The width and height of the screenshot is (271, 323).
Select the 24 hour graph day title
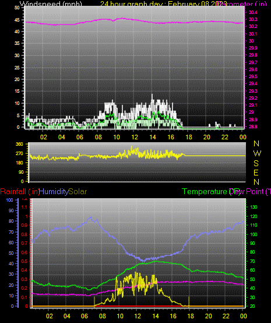(x=163, y=3)
